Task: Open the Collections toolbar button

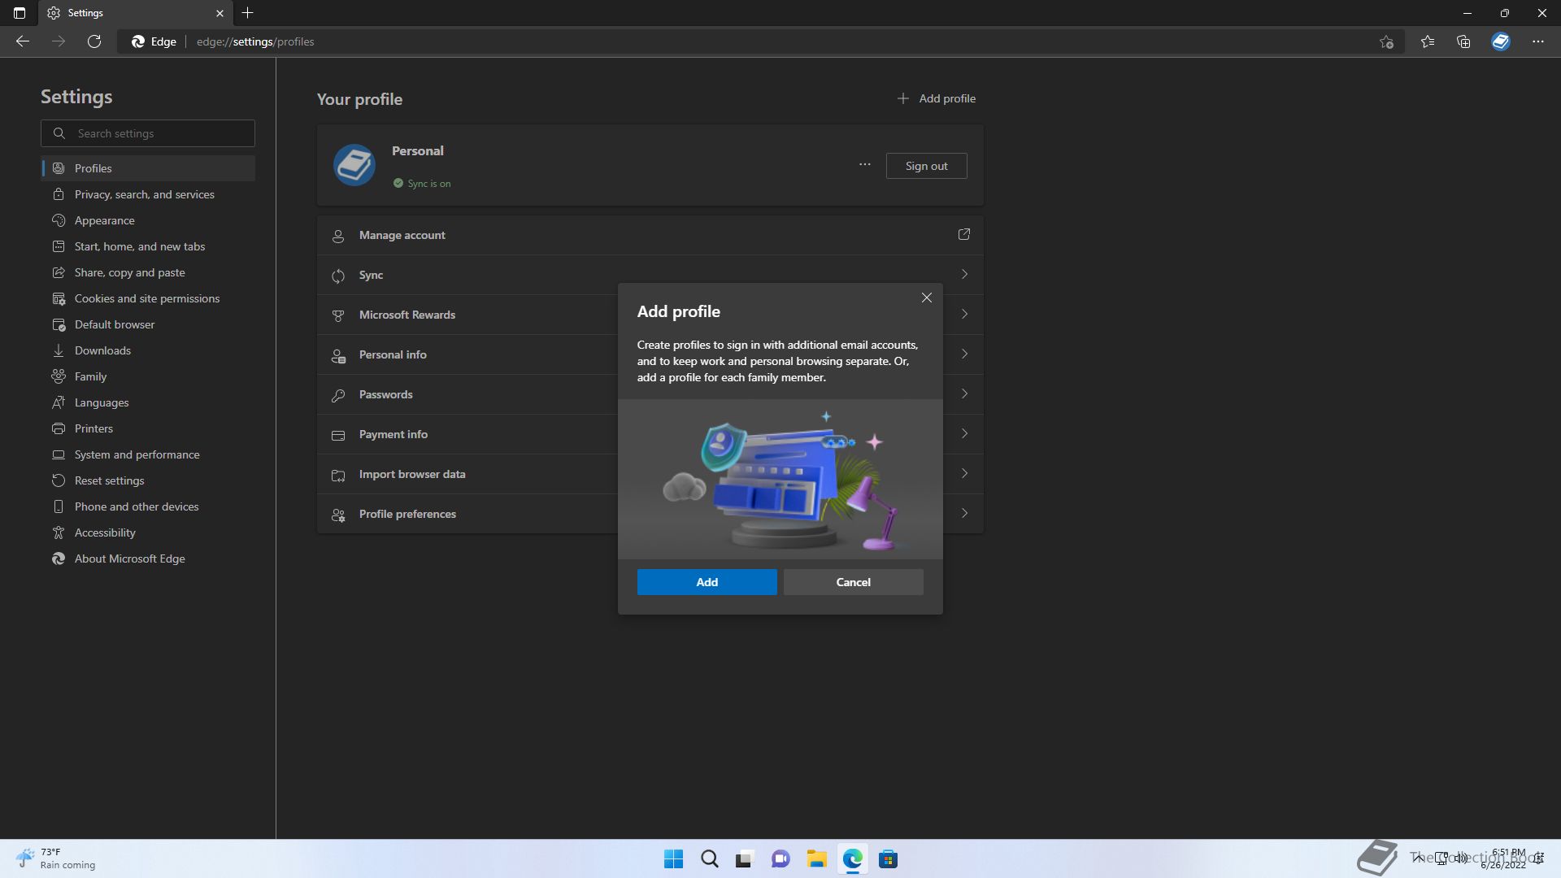Action: point(1463,41)
